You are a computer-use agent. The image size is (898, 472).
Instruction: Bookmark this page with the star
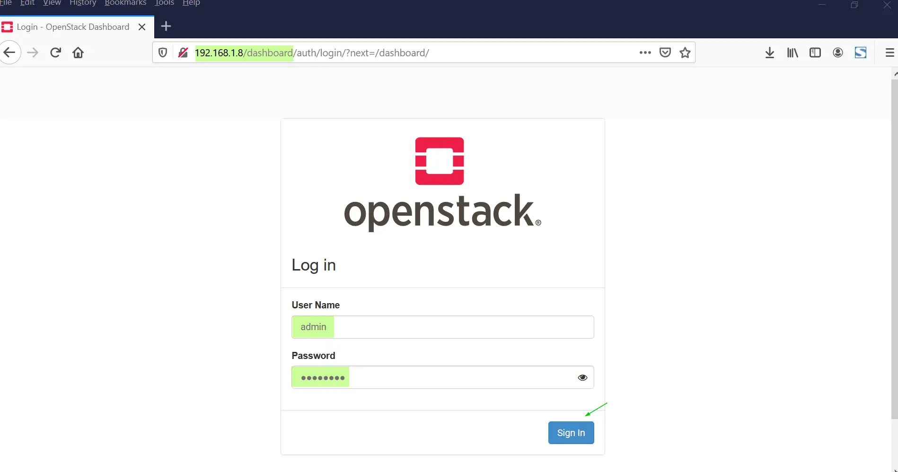tap(685, 52)
